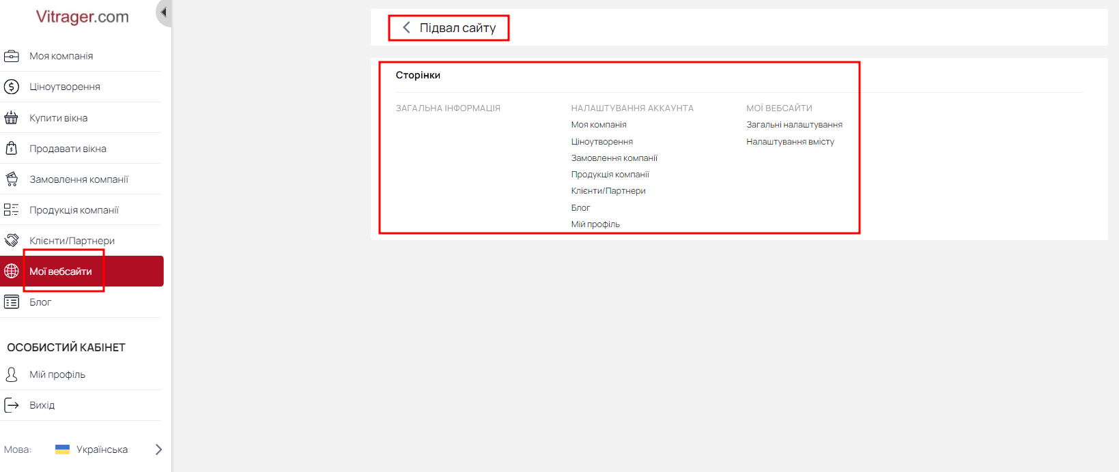Collapse the sidebar with the arrow toggle
This screenshot has height=472, width=1119.
coord(163,12)
